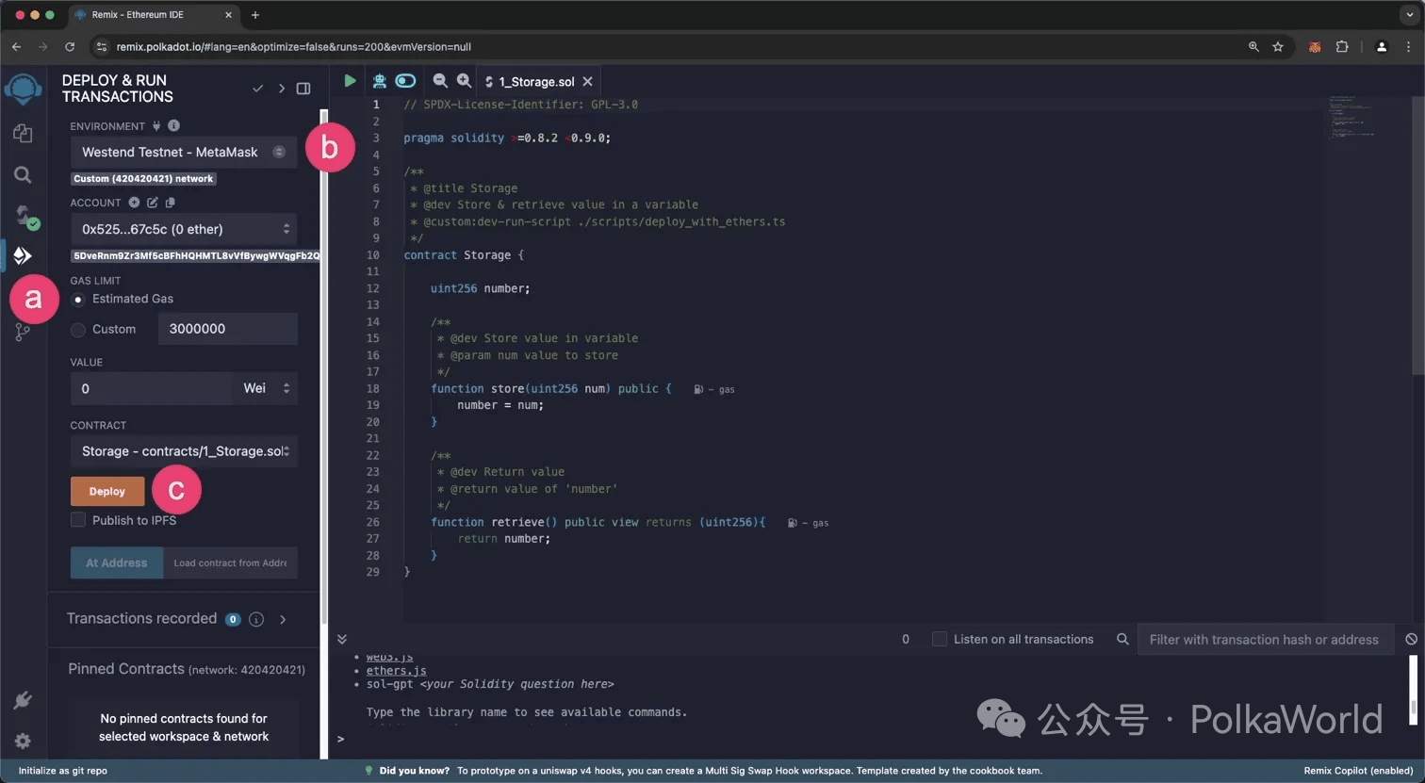Click the terminal vertical scrollbar
This screenshot has width=1425, height=783.
(1413, 688)
